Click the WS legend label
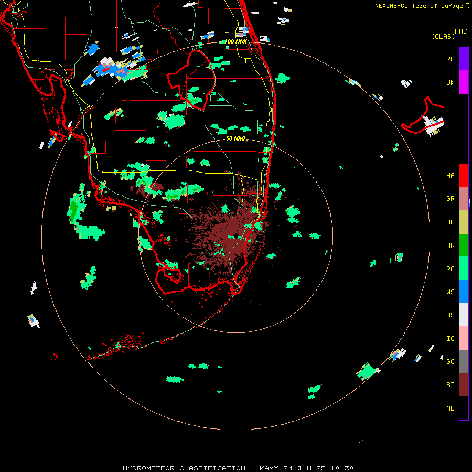 point(450,292)
